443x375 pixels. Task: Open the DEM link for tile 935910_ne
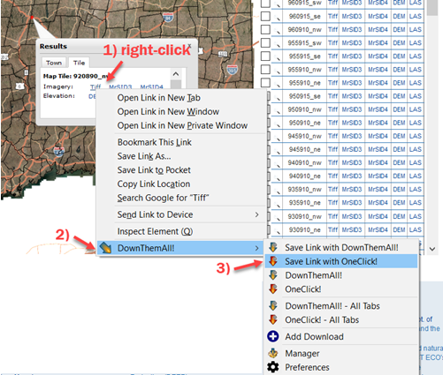[x=399, y=203]
